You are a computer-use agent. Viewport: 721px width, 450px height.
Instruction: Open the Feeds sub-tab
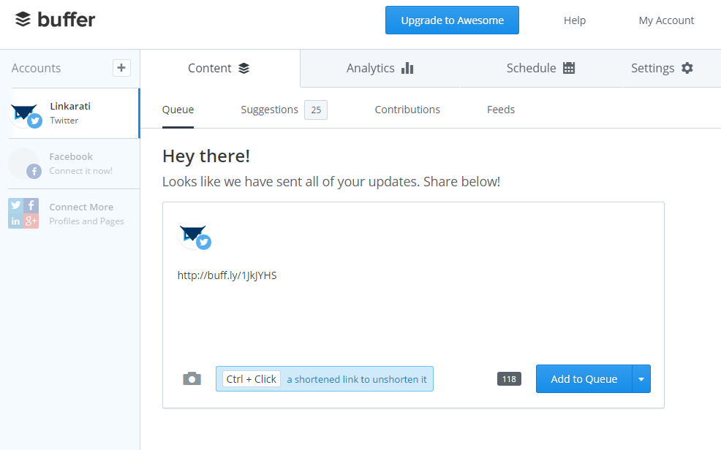(x=501, y=110)
